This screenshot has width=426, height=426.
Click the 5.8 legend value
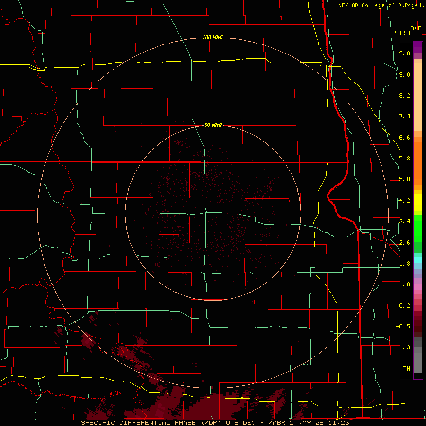click(405, 159)
